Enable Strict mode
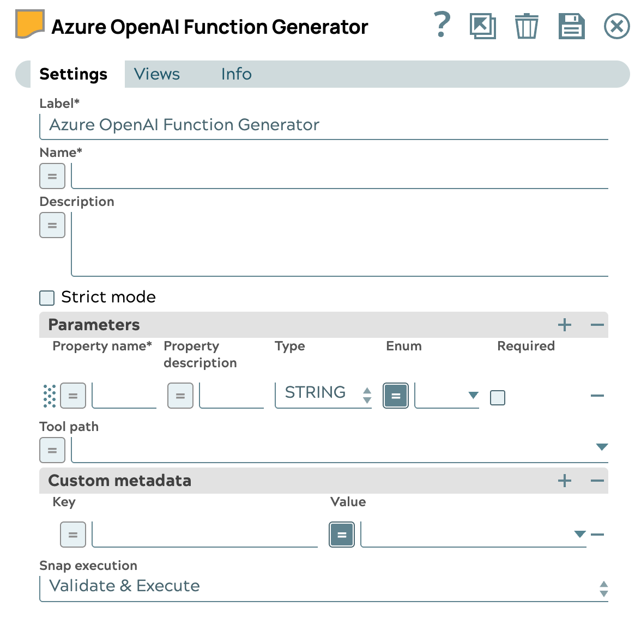The width and height of the screenshot is (641, 631). click(x=46, y=298)
